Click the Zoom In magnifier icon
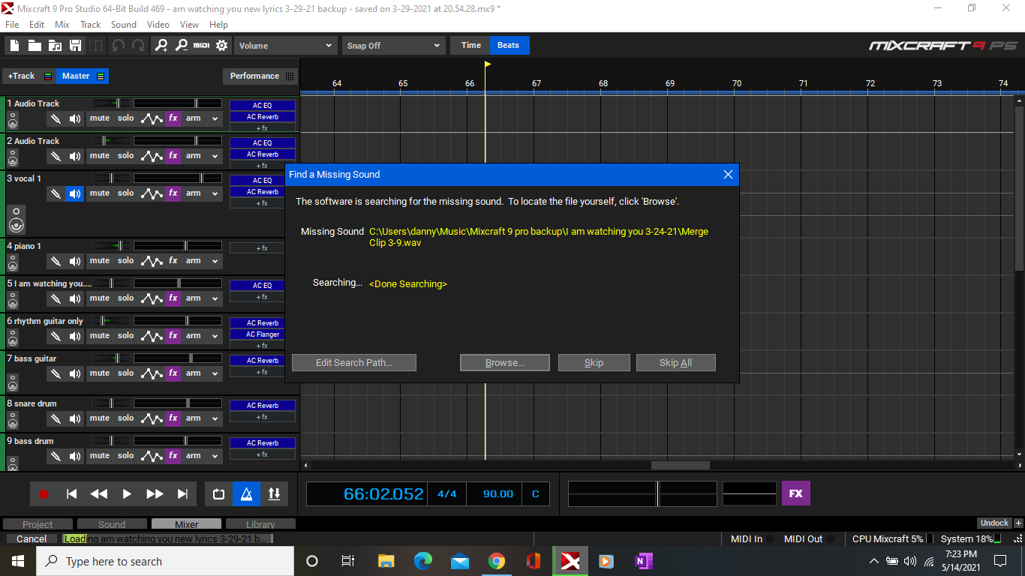This screenshot has width=1025, height=576. (x=161, y=46)
